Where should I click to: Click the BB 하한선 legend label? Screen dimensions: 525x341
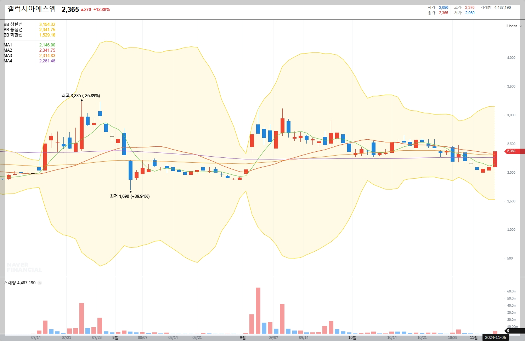pyautogui.click(x=13, y=35)
